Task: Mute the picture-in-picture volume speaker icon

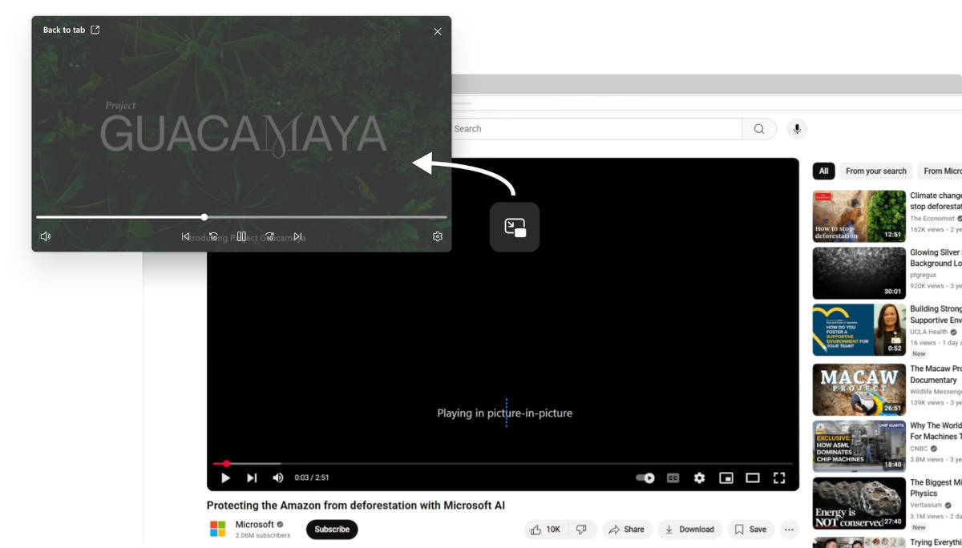Action: click(x=46, y=236)
